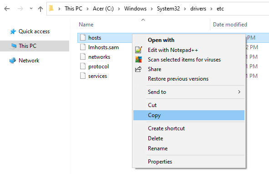Choose Restore previous versions

(189, 79)
